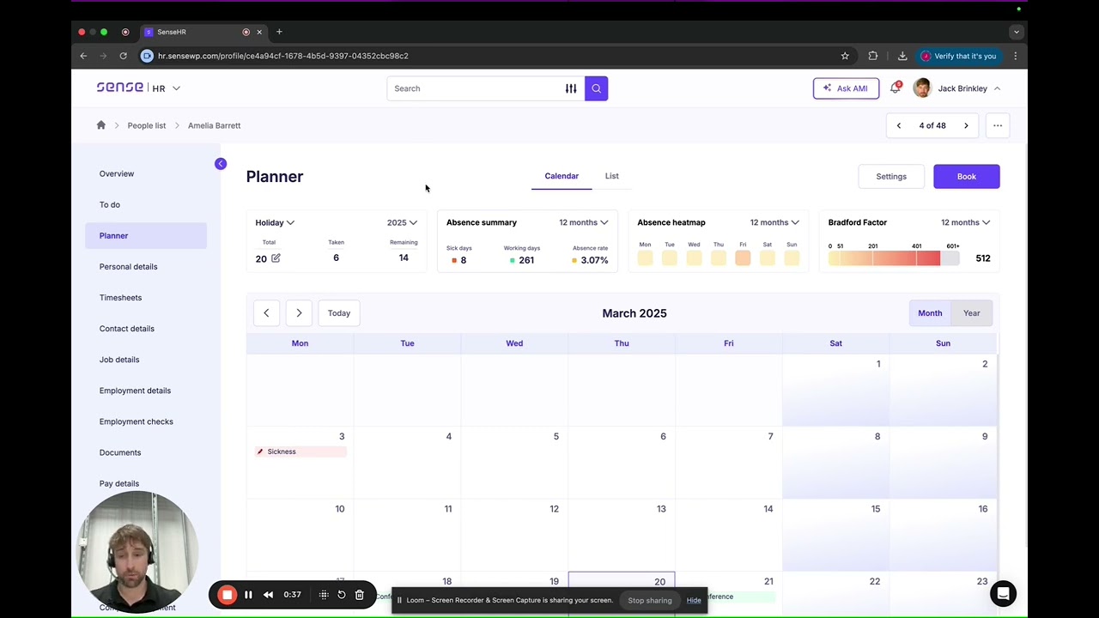The width and height of the screenshot is (1099, 618).
Task: Collapse the sidebar with purple arrow
Action: click(x=221, y=164)
